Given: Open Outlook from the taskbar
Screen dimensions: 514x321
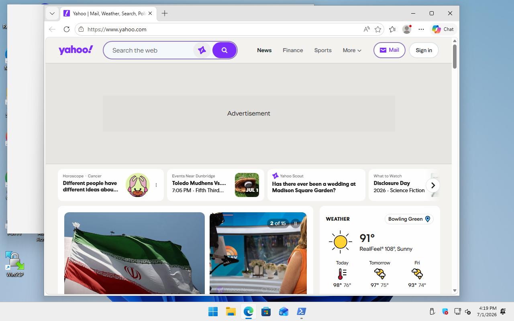Looking at the screenshot, I should coord(284,311).
